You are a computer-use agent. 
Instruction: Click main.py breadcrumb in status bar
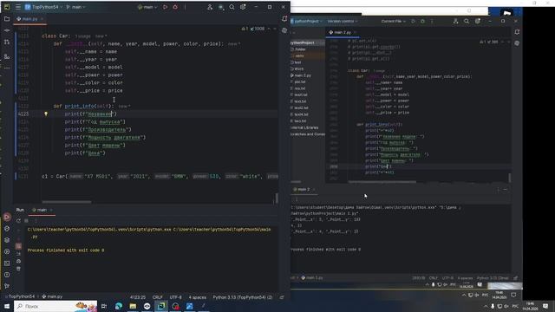[x=52, y=296]
